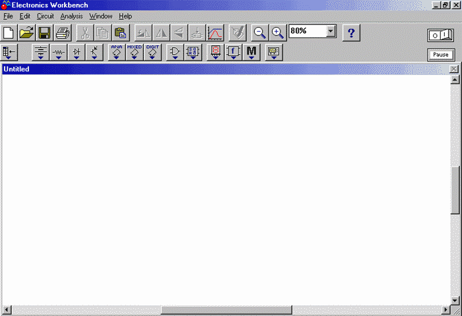Open the Indicators parts bin
Image resolution: width=462 pixels, height=316 pixels.
215,52
